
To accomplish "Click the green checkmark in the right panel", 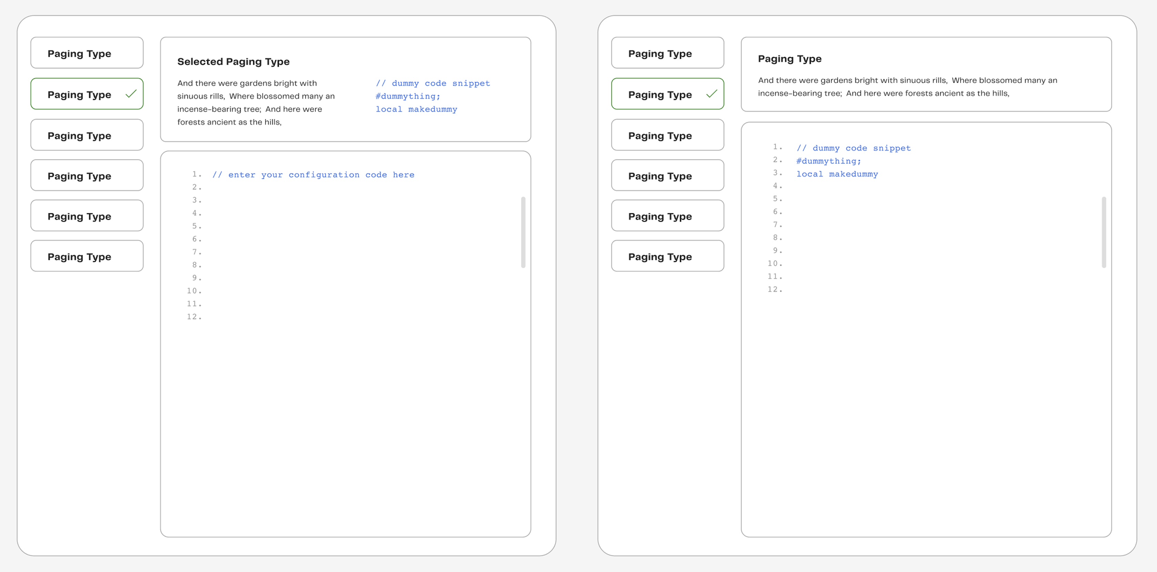I will tap(712, 94).
